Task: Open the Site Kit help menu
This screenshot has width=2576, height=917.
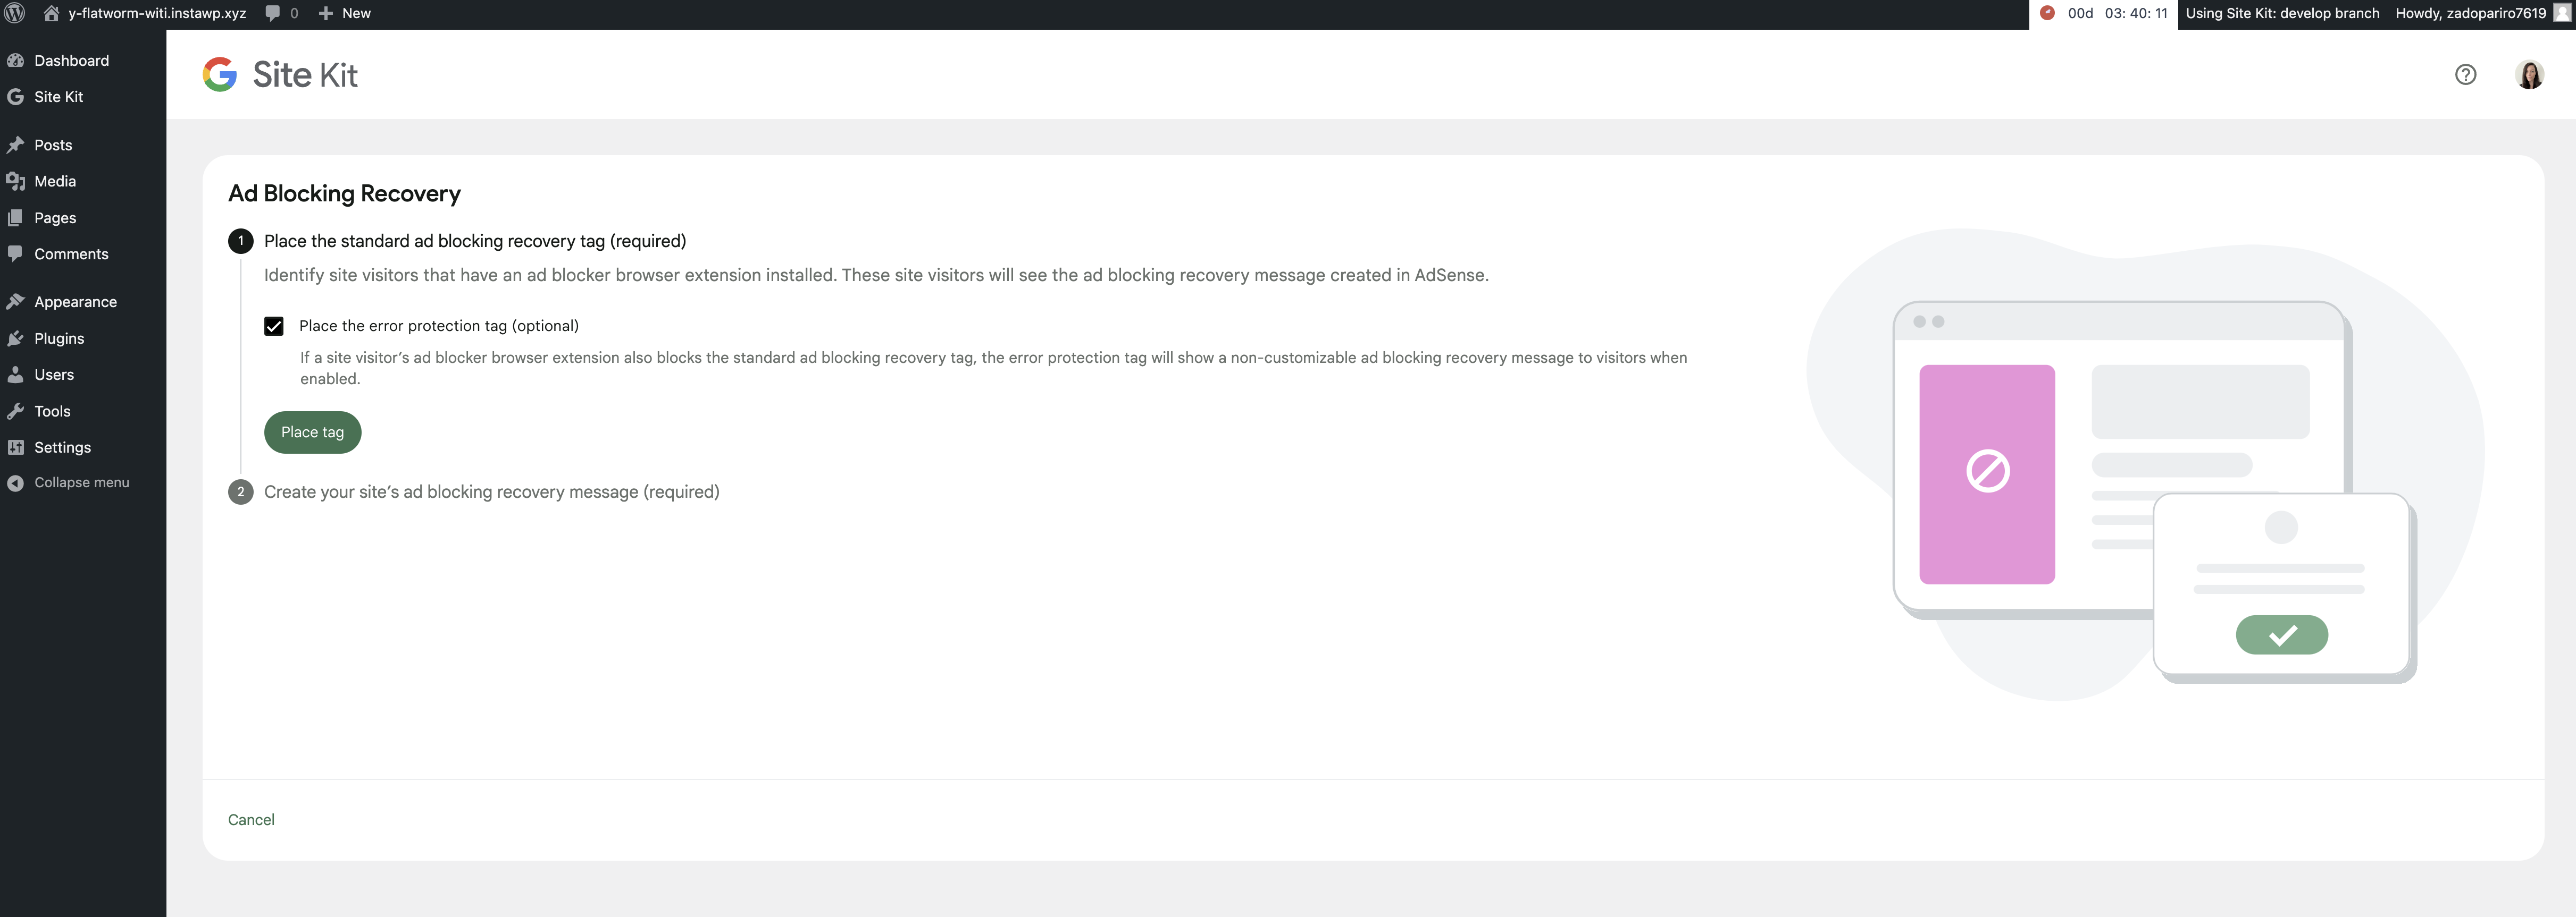Action: (x=2465, y=74)
